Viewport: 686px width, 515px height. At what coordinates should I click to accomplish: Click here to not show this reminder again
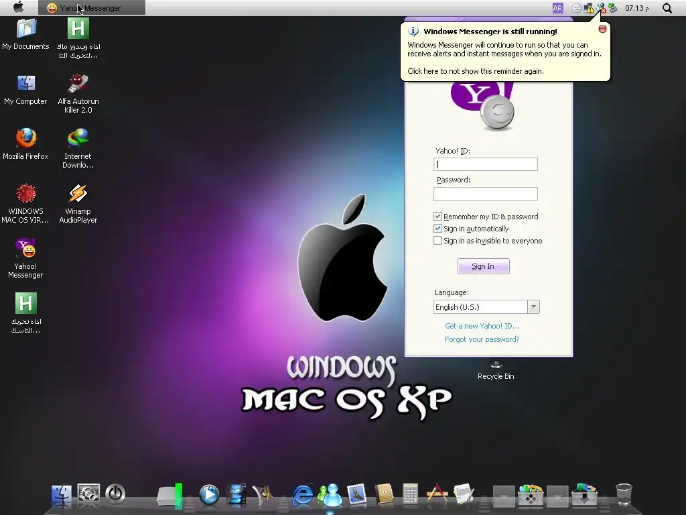[476, 71]
